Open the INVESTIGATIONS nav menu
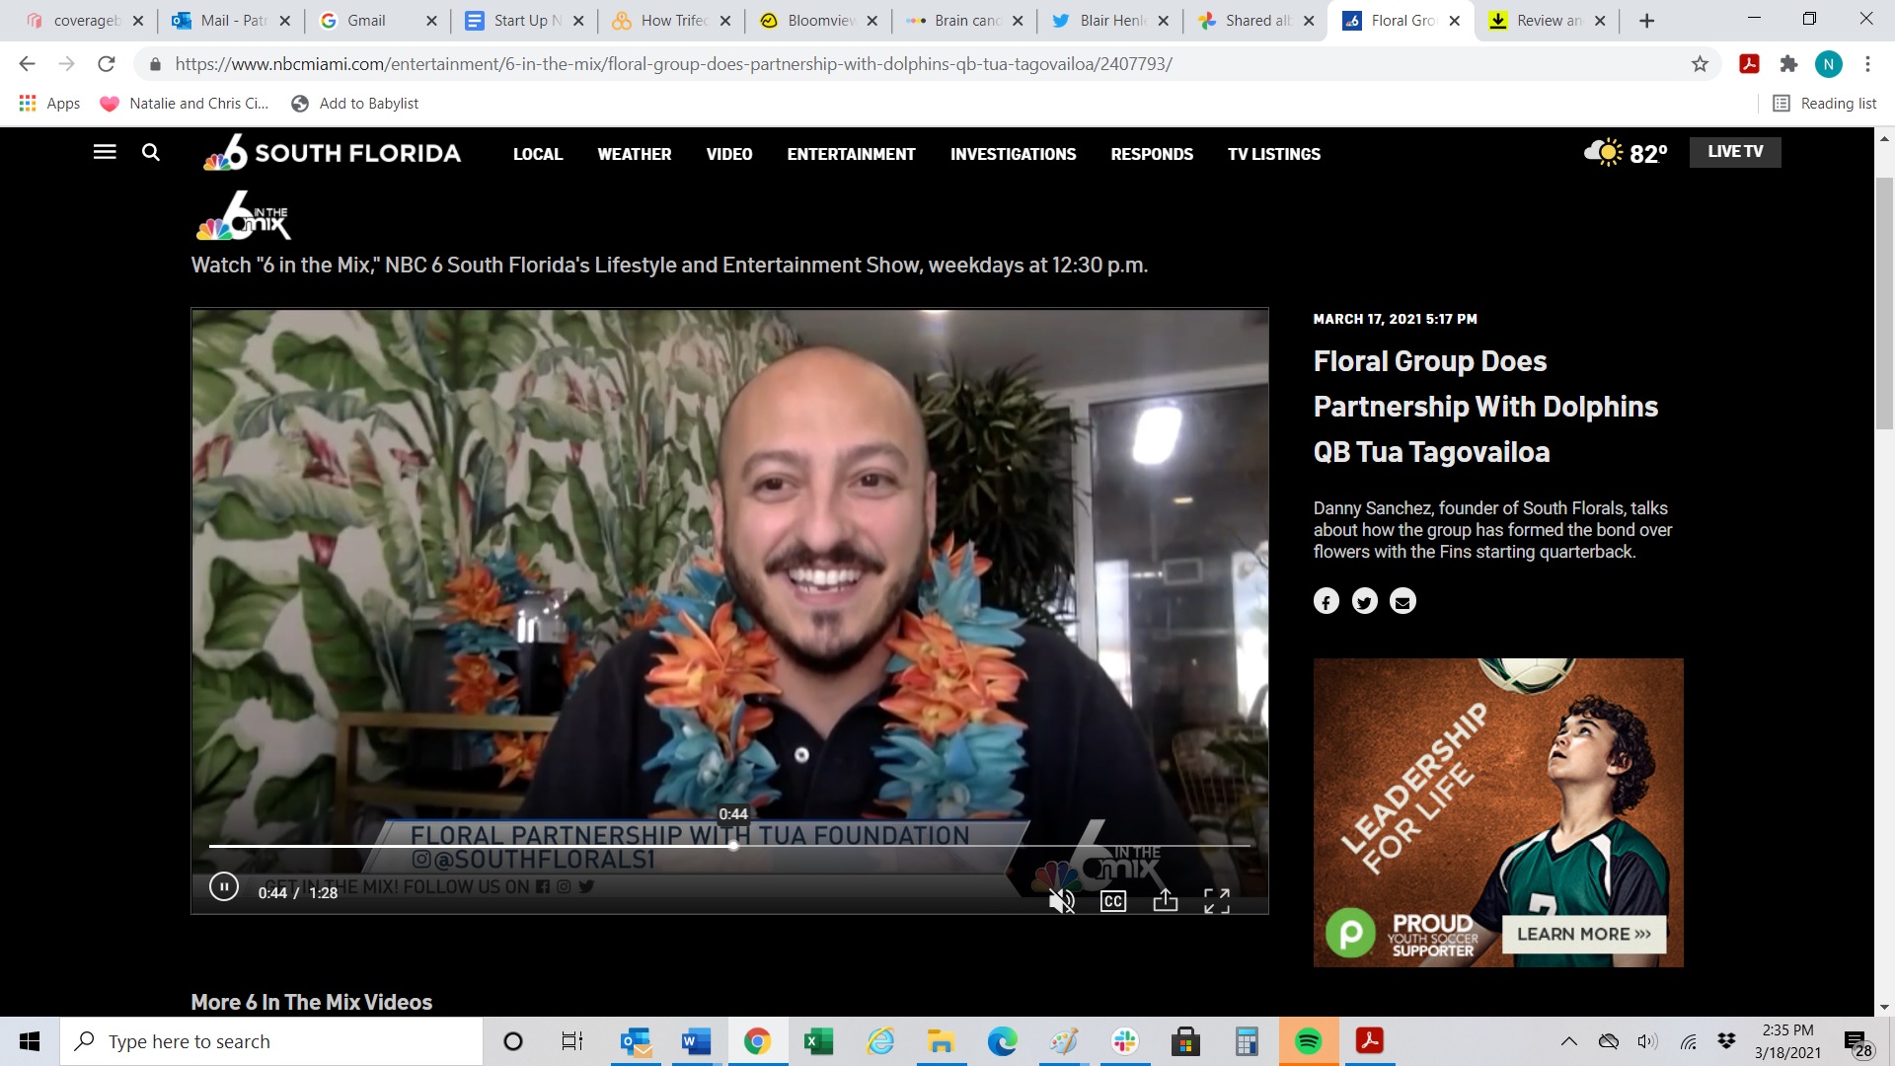 [x=1013, y=154]
